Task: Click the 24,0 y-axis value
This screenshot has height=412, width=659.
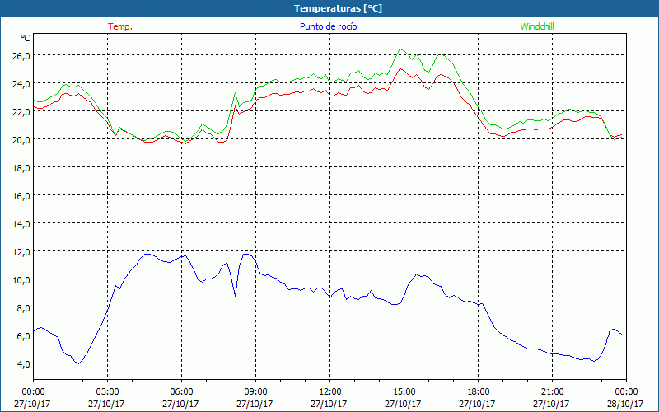Action: (21, 84)
